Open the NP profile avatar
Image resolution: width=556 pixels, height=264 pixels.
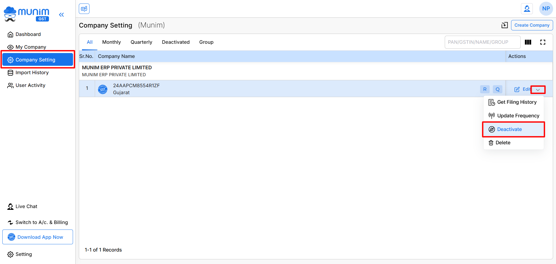[546, 9]
